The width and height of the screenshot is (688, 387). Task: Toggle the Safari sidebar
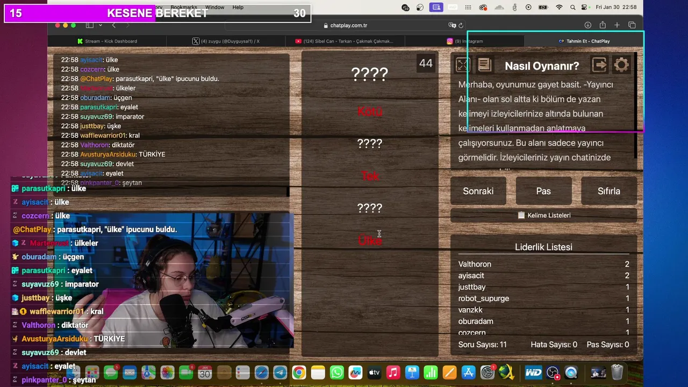point(89,25)
